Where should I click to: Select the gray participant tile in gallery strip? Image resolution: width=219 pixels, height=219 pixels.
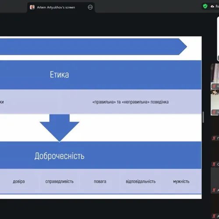(215, 180)
